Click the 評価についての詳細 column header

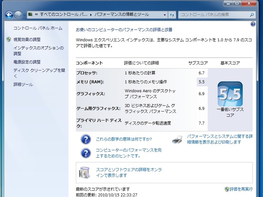[x=141, y=63]
